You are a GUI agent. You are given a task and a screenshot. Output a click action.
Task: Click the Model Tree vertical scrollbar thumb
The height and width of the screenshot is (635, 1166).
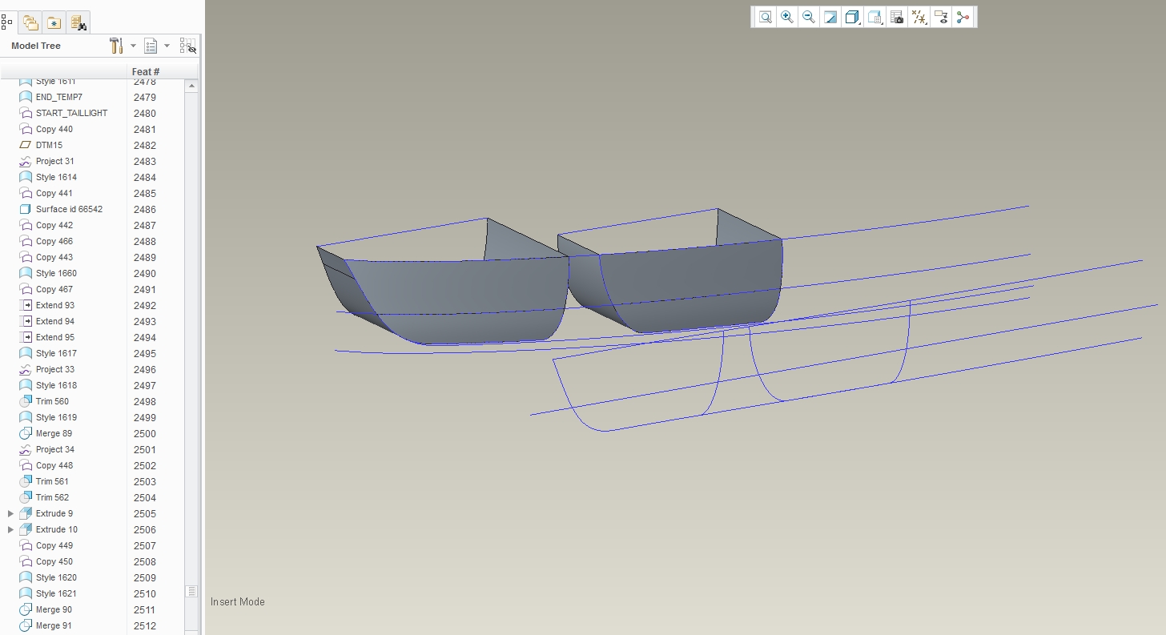191,591
